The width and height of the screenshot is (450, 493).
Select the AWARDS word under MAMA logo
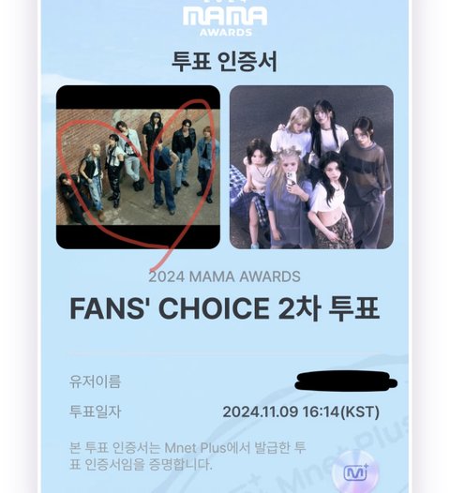tap(226, 33)
